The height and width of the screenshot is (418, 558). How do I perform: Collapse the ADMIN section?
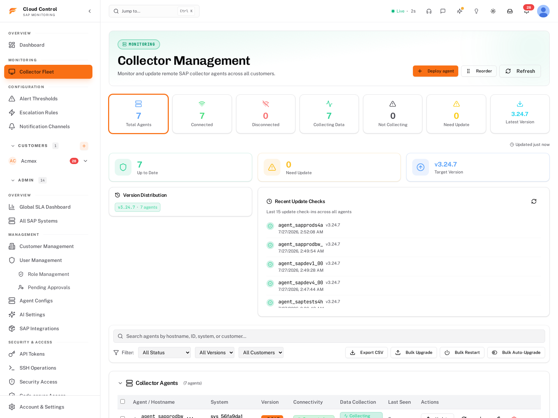pos(13,180)
